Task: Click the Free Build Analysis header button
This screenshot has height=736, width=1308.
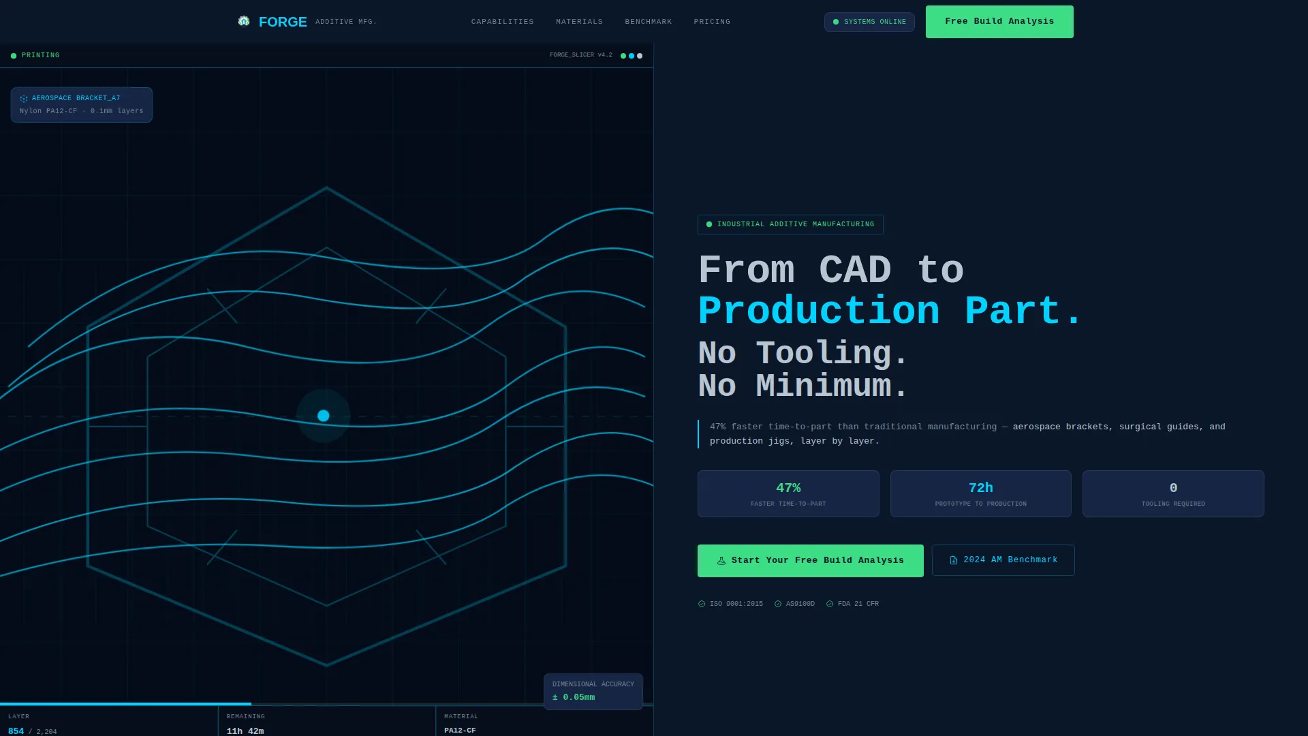Action: click(999, 22)
